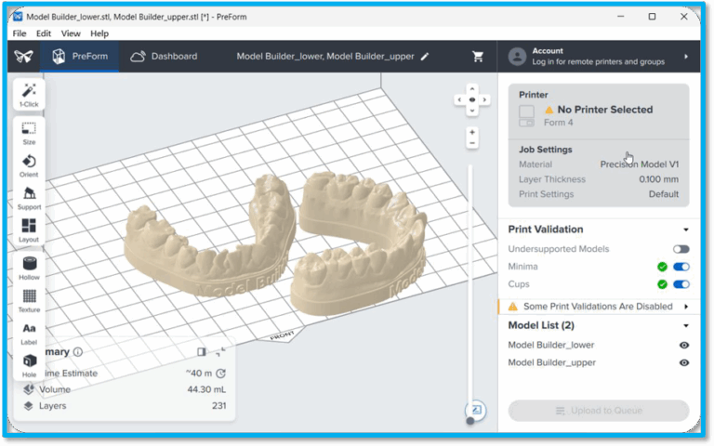Hide the Model Builder_upper model
The height and width of the screenshot is (446, 714).
pyautogui.click(x=684, y=362)
